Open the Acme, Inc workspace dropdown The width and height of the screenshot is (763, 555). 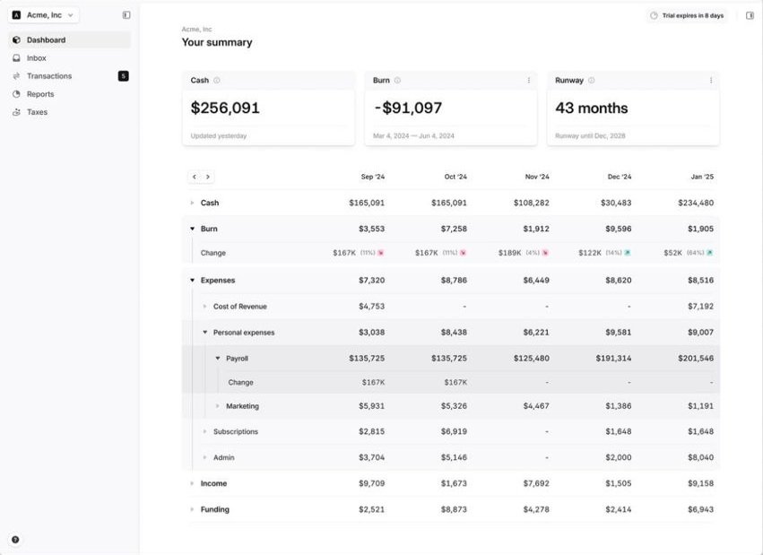[x=45, y=15]
